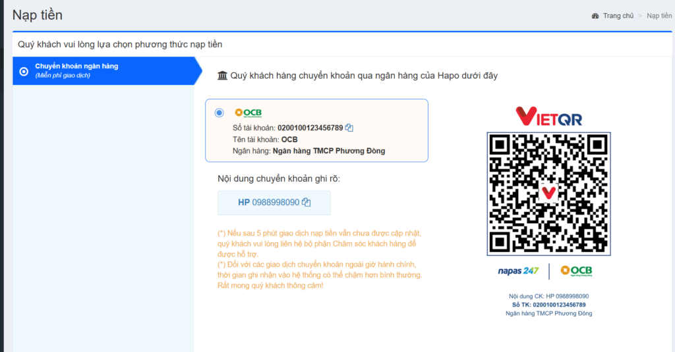Click the OCB logo in the bank card
Screen dimensions: 675x352
point(249,113)
